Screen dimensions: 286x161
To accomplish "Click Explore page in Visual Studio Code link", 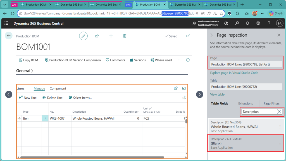I will (x=234, y=73).
